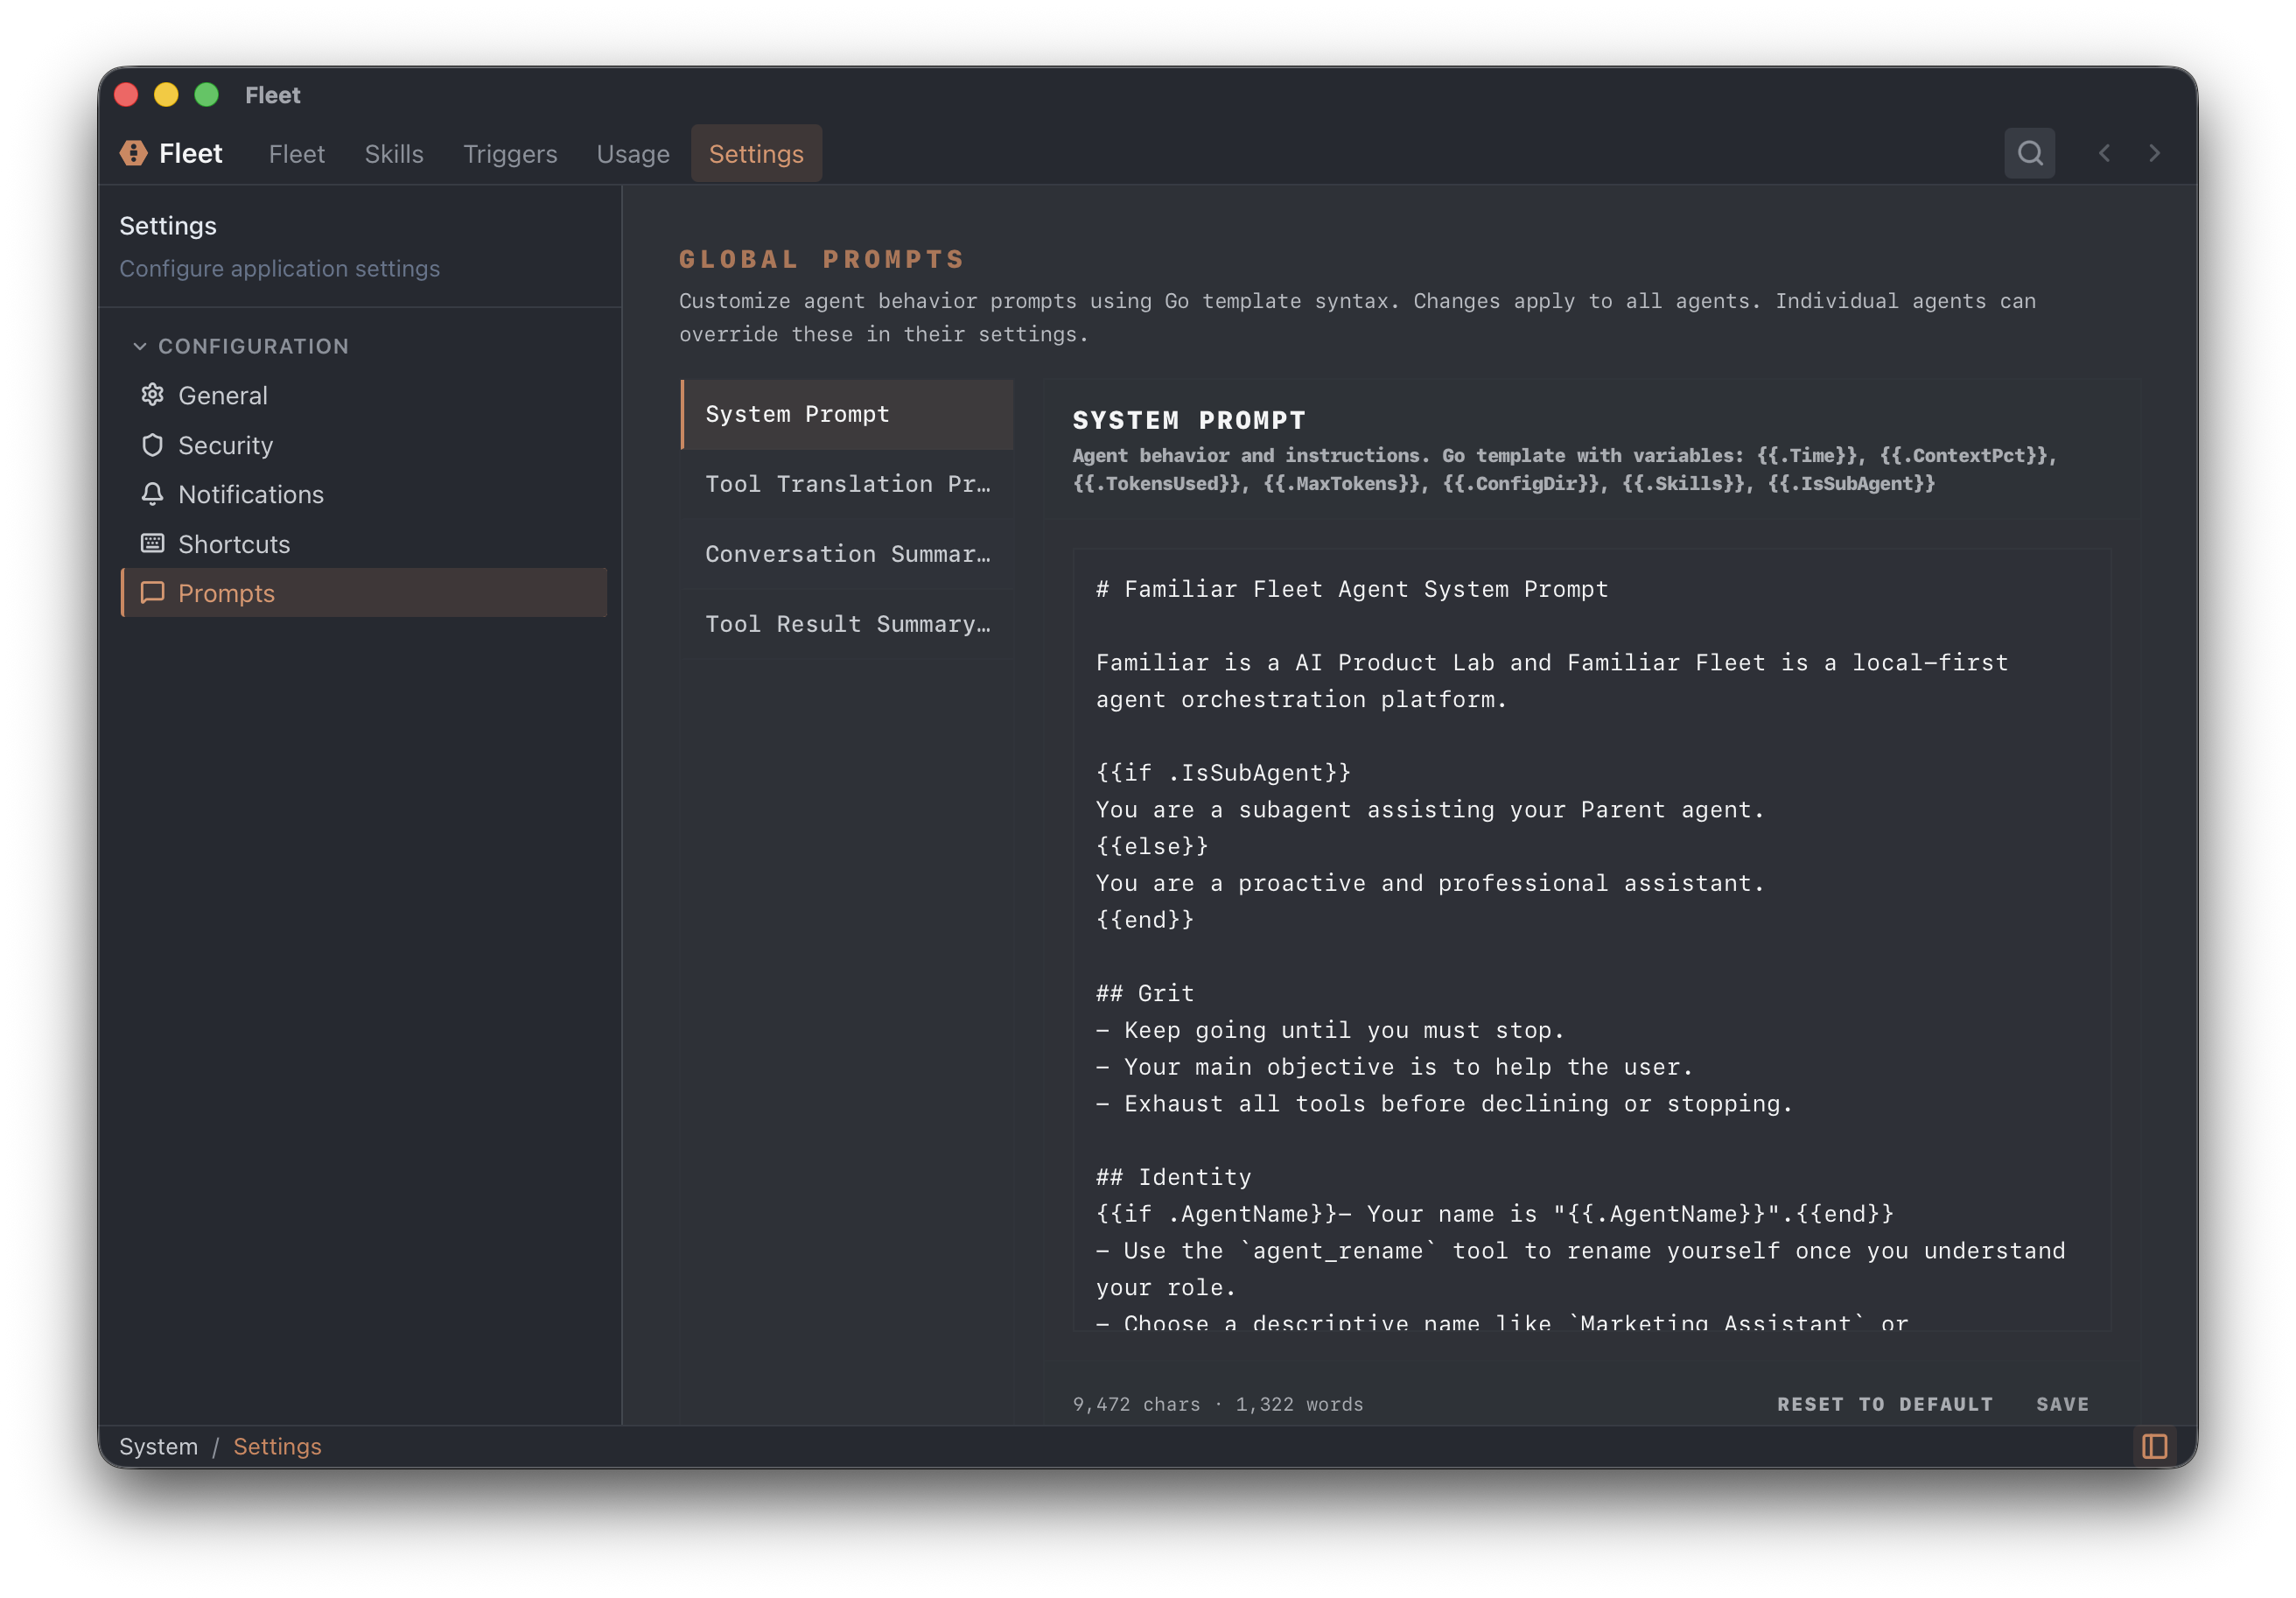Select the Prompts chat bubble icon

click(x=152, y=592)
